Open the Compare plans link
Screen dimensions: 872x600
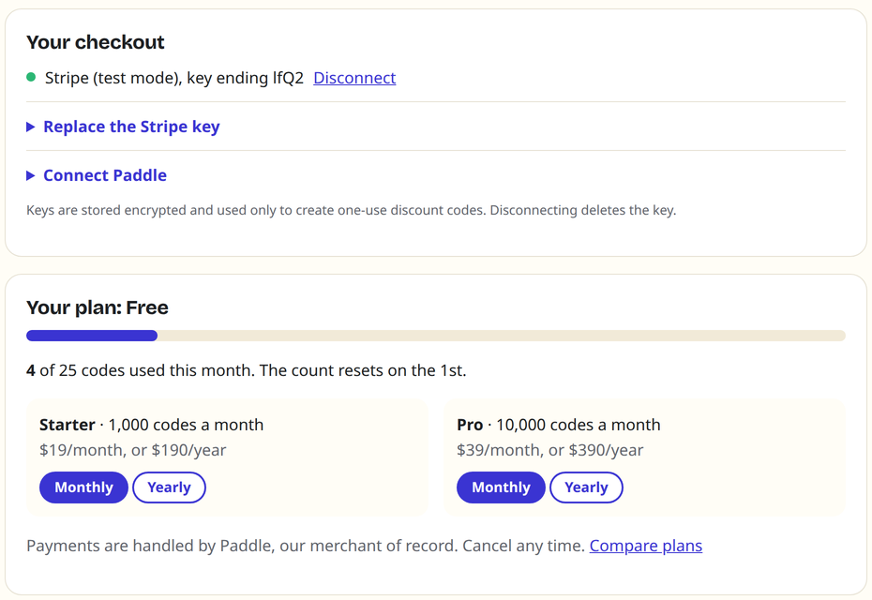[x=646, y=546]
